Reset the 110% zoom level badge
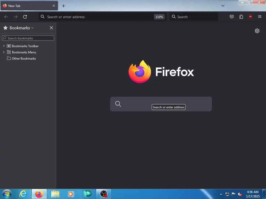Image resolution: width=266 pixels, height=199 pixels. coord(159,17)
